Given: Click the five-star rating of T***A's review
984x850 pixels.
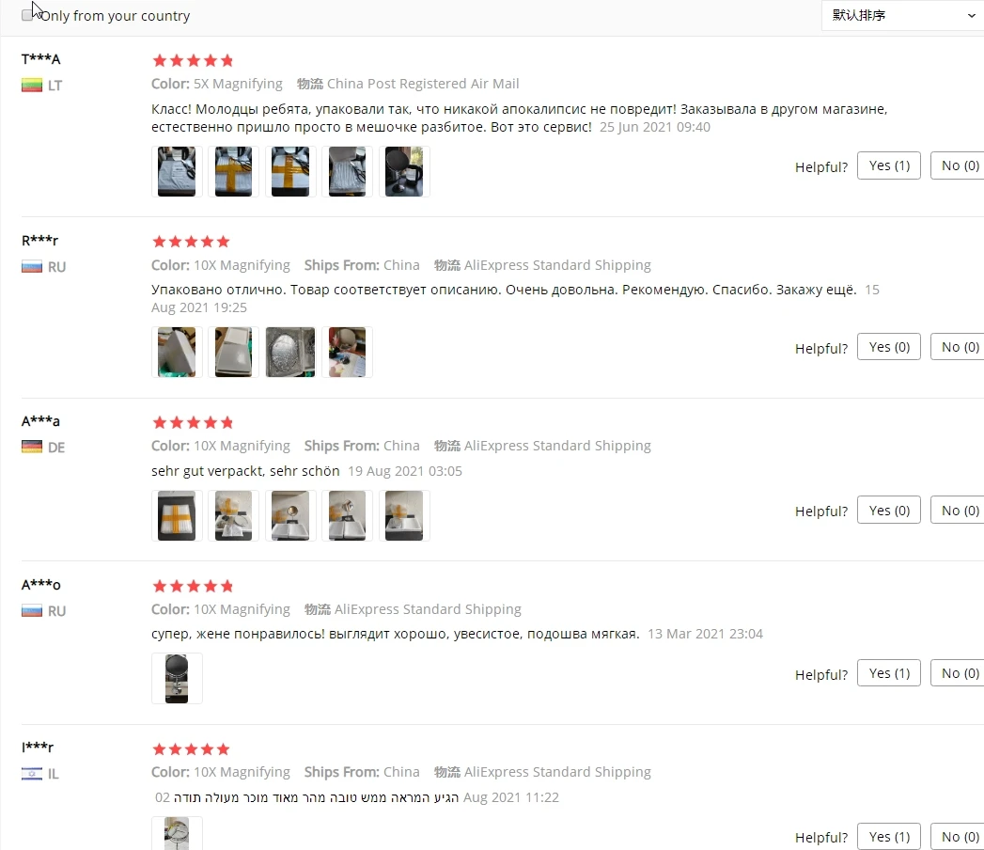Looking at the screenshot, I should pos(193,60).
